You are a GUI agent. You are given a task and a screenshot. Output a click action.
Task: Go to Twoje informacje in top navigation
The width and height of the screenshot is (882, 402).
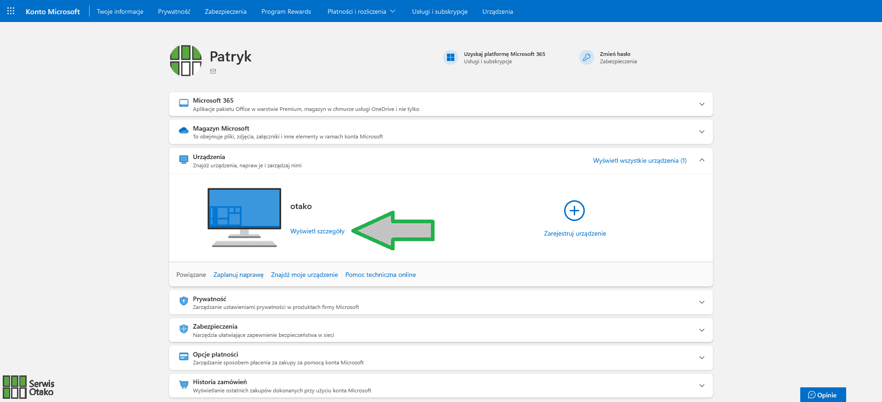click(120, 11)
